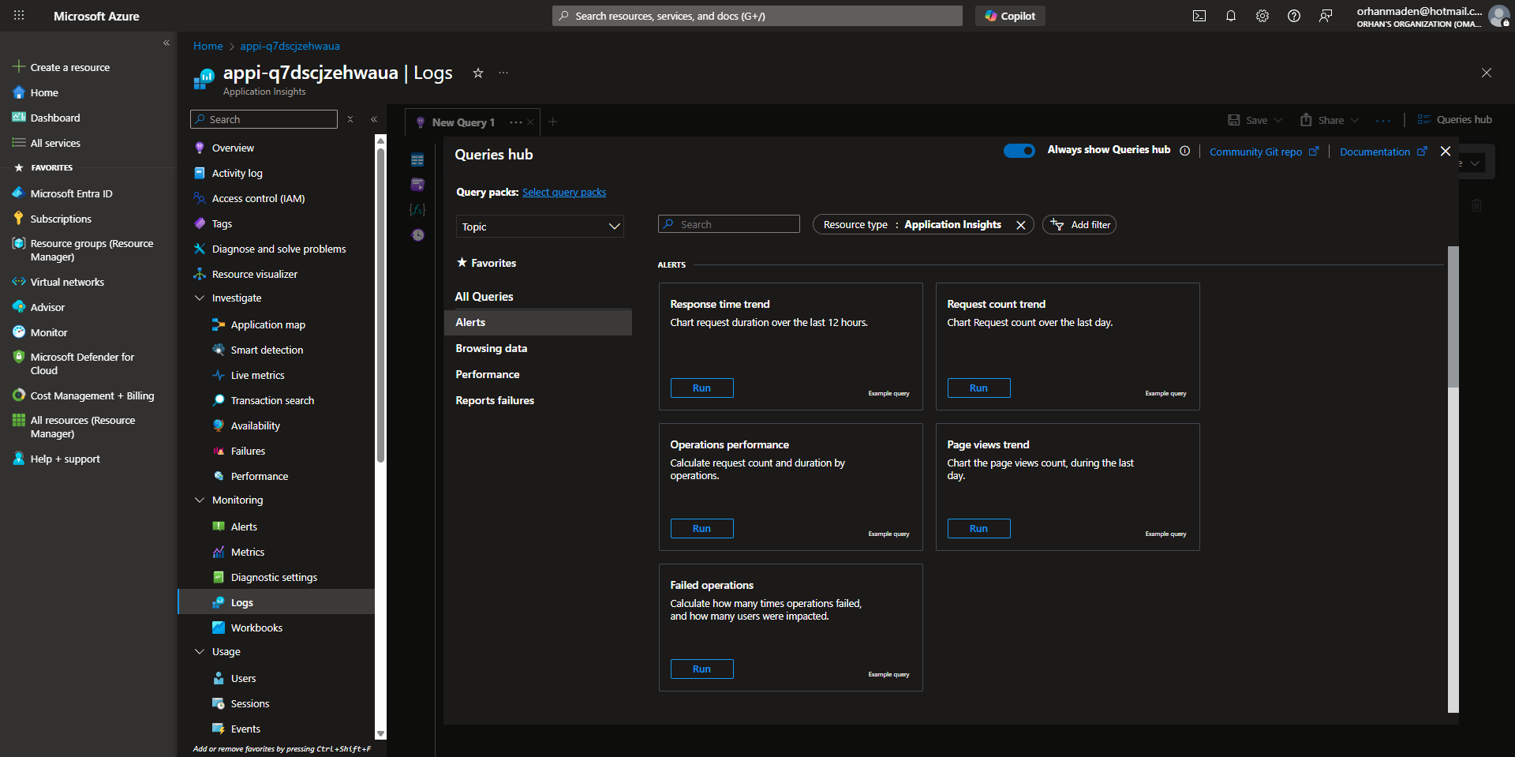Open the Tables panel in the query sidebar
The width and height of the screenshot is (1515, 757).
(x=417, y=159)
